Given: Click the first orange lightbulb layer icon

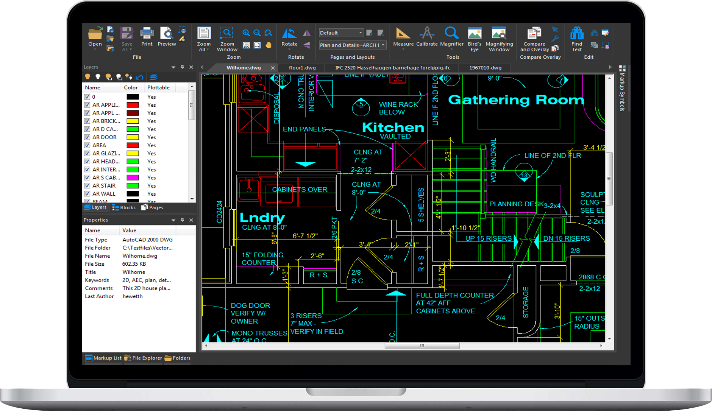Looking at the screenshot, I should 87,77.
